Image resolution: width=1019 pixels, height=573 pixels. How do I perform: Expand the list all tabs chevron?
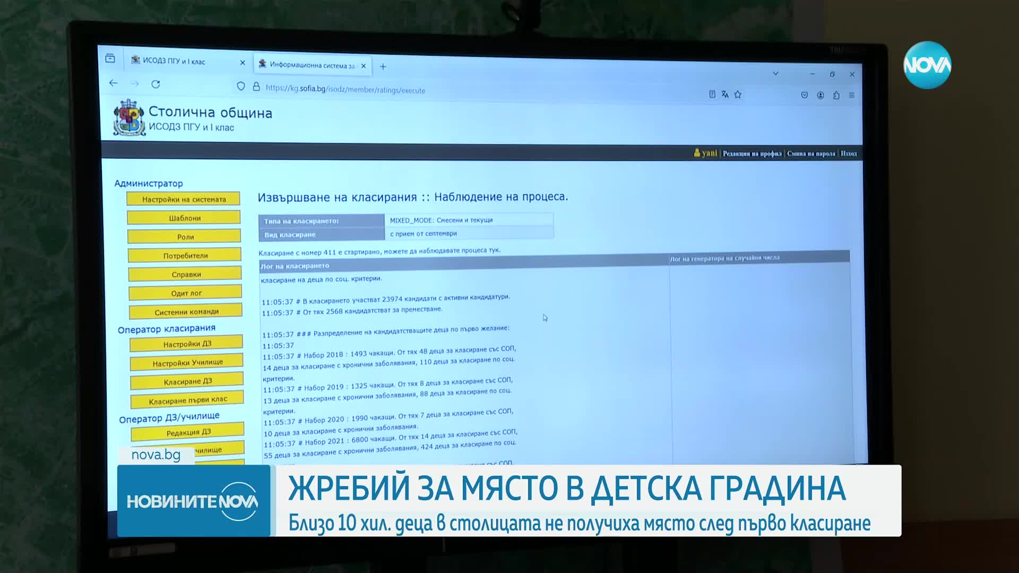775,73
